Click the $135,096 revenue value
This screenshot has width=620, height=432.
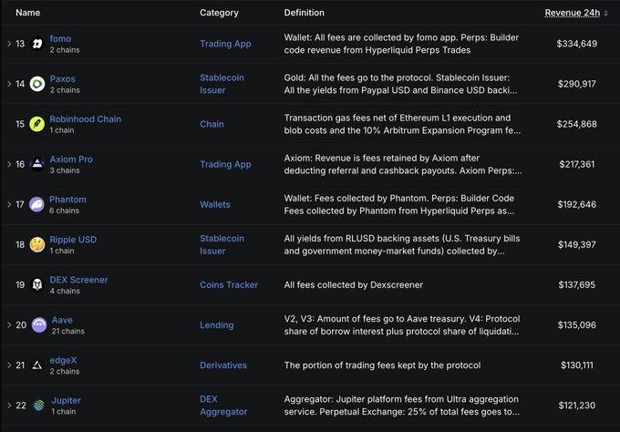click(576, 324)
